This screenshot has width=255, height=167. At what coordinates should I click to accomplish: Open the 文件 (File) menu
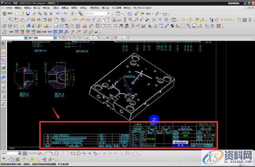click(9, 8)
